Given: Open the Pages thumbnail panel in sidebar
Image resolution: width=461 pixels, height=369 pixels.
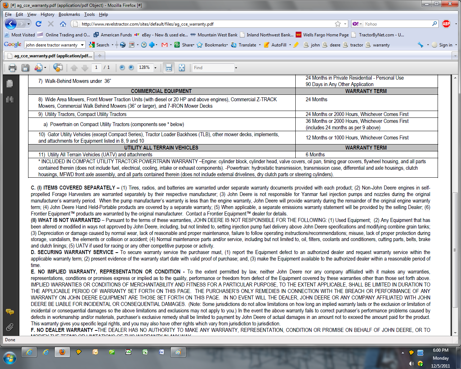Looking at the screenshot, I should coord(10,84).
